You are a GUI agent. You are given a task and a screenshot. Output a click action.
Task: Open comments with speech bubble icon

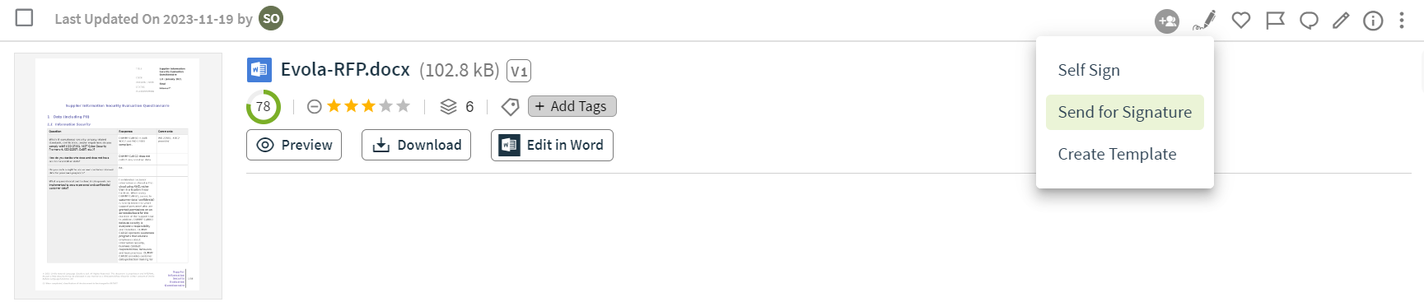1309,21
